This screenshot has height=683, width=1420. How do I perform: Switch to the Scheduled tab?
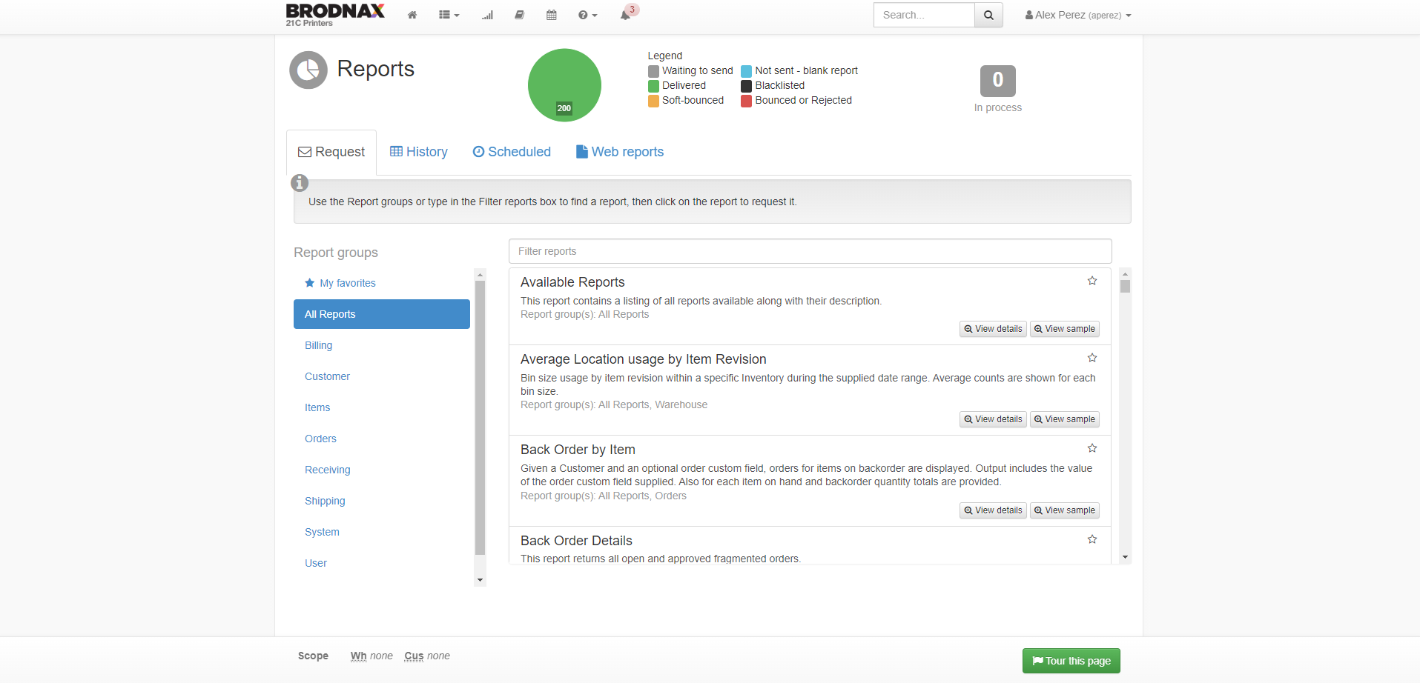point(512,152)
